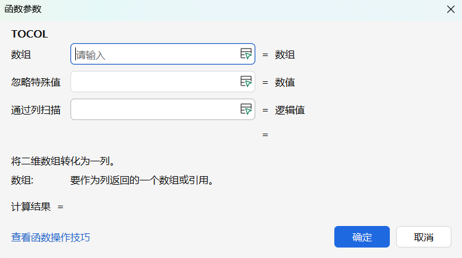
Task: Click the TOCOL function name heading
Action: pyautogui.click(x=30, y=34)
